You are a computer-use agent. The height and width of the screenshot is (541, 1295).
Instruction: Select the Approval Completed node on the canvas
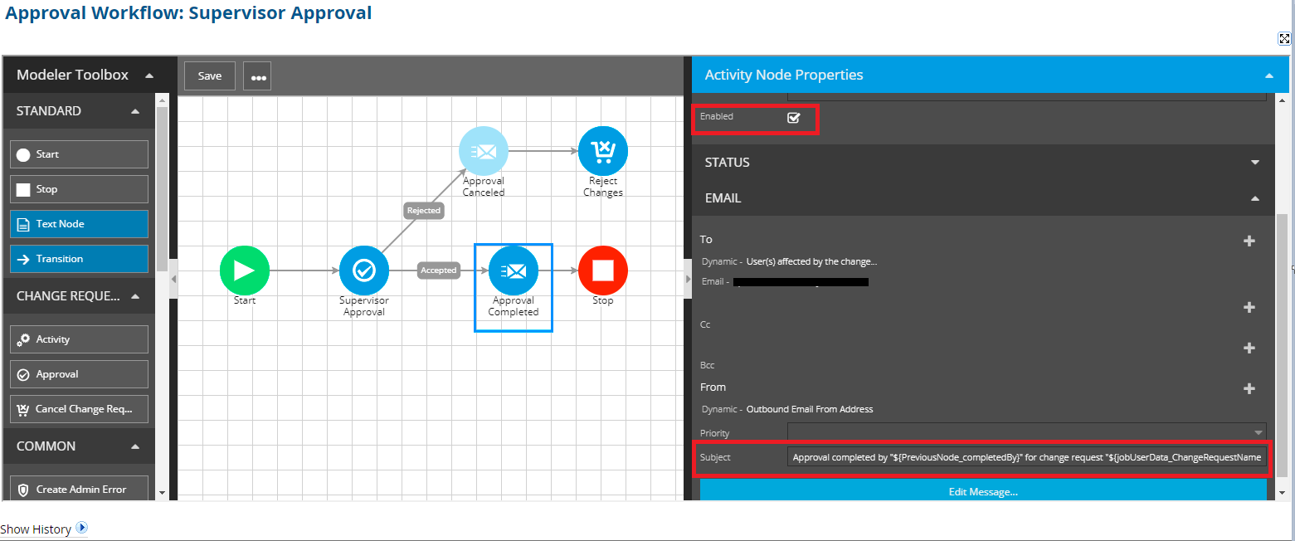coord(513,270)
